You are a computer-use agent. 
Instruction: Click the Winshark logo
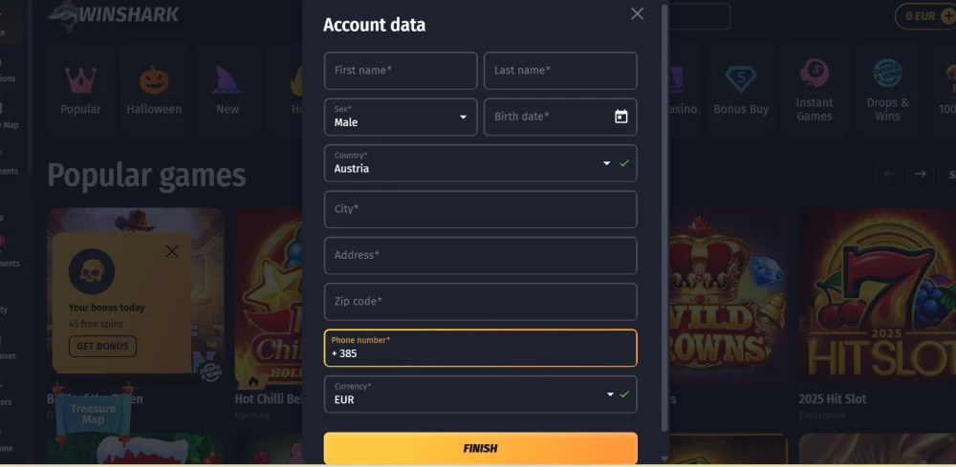click(x=115, y=13)
